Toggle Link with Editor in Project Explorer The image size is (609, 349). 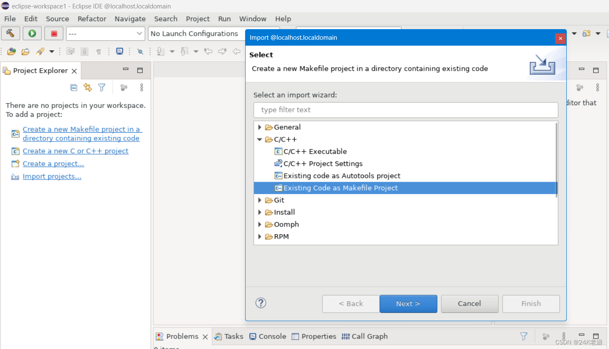pyautogui.click(x=87, y=87)
